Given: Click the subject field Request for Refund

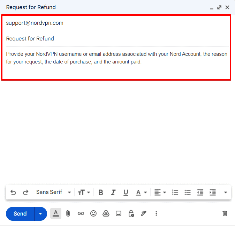Looking at the screenshot, I should pyautogui.click(x=117, y=39).
